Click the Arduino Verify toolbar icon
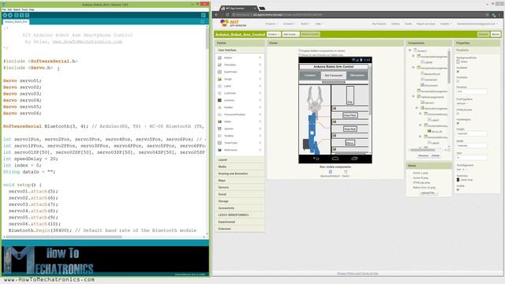Viewport: 505px width, 284px height. pyautogui.click(x=5, y=15)
